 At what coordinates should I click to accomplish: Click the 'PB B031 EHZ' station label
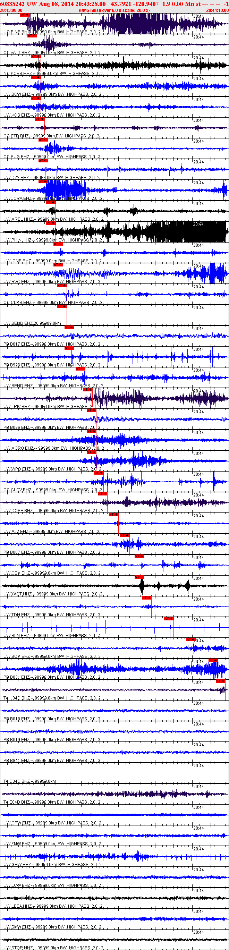pos(17,678)
